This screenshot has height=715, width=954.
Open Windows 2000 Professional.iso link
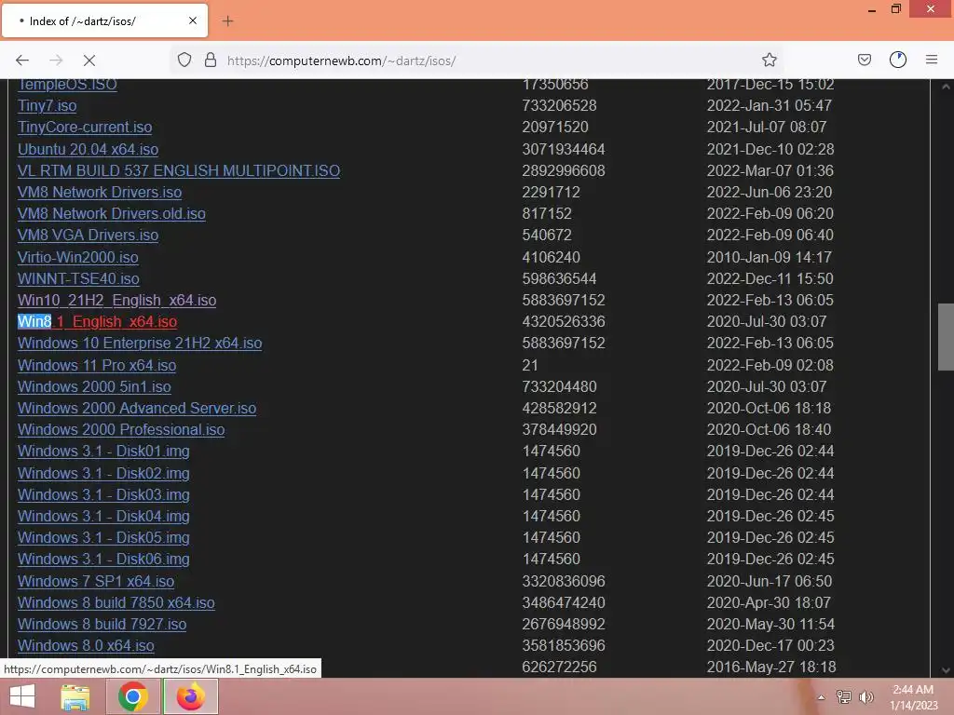click(x=121, y=430)
